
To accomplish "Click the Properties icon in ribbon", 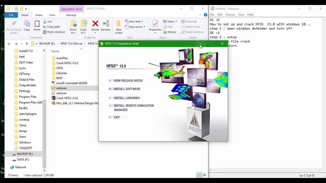I will click(x=155, y=24).
